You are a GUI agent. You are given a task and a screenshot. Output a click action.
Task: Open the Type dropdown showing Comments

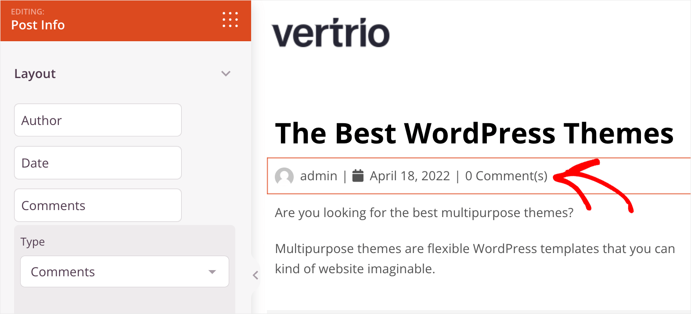125,271
